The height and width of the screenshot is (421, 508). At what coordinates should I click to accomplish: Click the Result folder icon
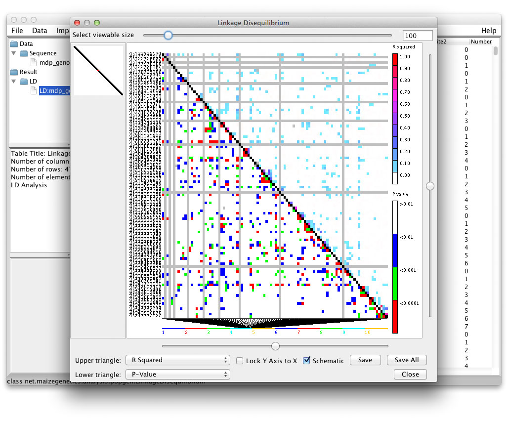click(x=14, y=72)
